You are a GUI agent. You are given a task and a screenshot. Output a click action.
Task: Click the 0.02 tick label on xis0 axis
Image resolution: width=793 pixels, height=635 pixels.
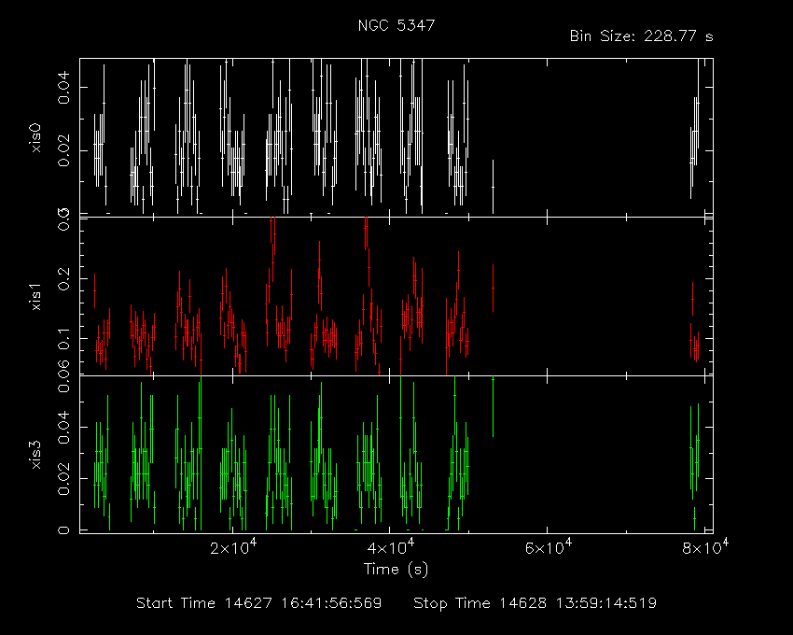(63, 150)
